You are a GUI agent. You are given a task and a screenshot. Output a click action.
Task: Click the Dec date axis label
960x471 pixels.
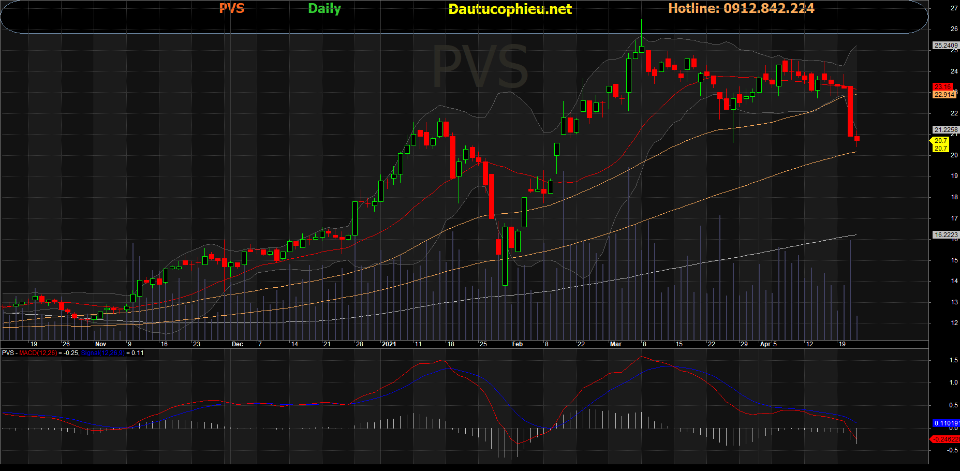[x=238, y=344]
